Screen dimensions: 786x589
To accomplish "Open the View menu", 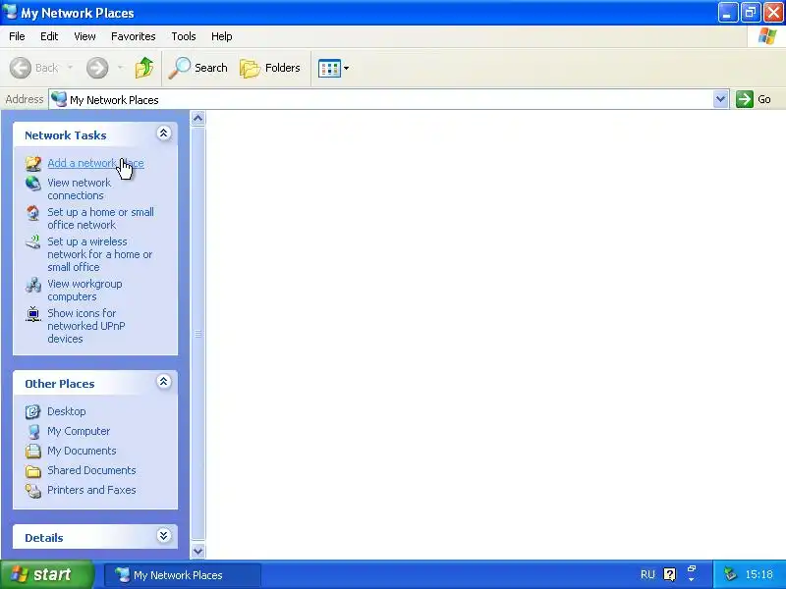I will [x=84, y=36].
